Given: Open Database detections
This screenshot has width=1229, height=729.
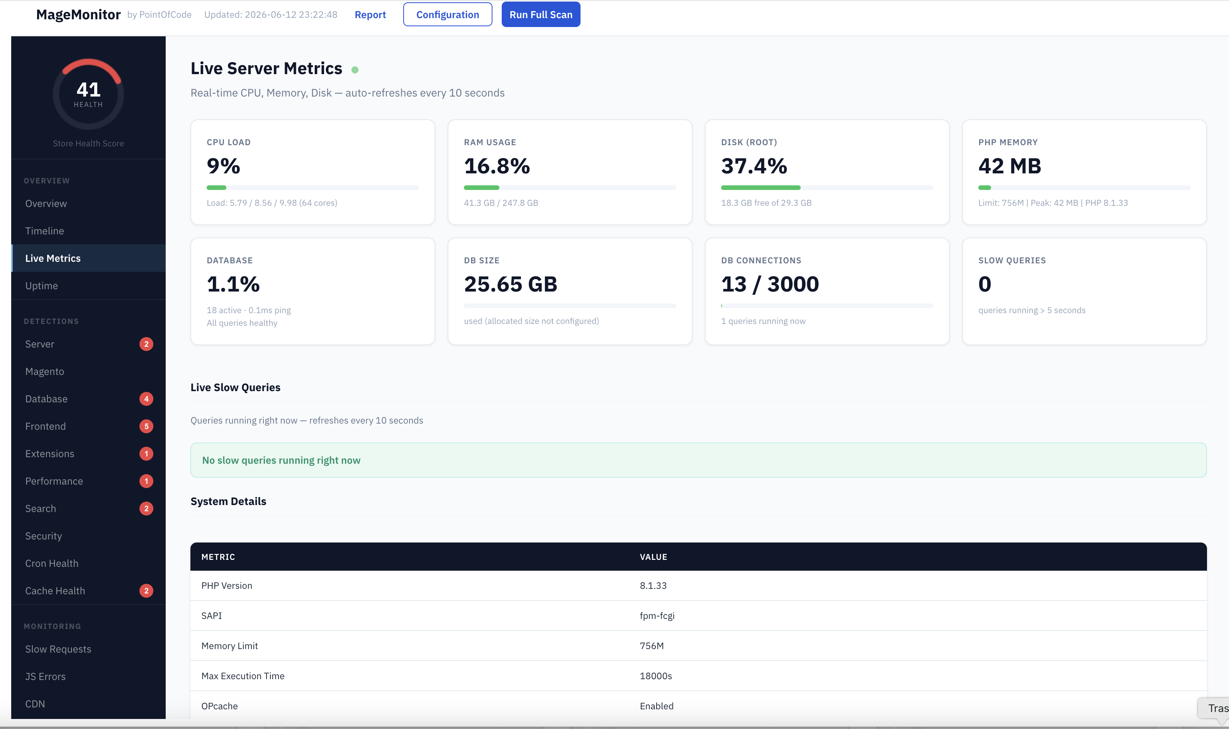Looking at the screenshot, I should (x=88, y=399).
